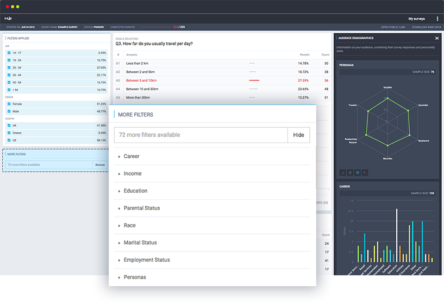This screenshot has width=444, height=302.
Task: Click the Q3 question title
Action: click(x=154, y=44)
